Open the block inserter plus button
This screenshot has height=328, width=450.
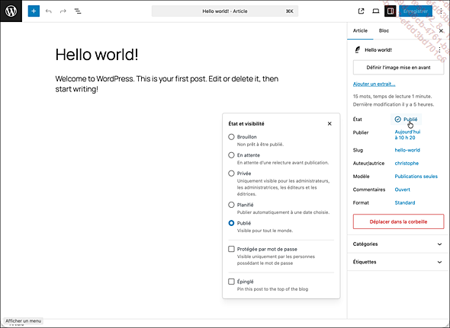point(34,11)
